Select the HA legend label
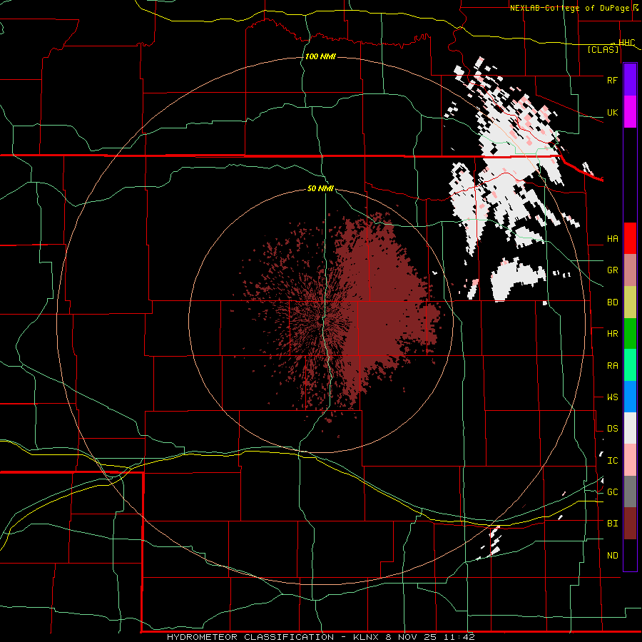 coord(612,239)
